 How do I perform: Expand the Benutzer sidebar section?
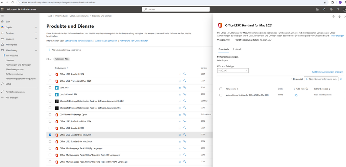pyautogui.click(x=36, y=33)
